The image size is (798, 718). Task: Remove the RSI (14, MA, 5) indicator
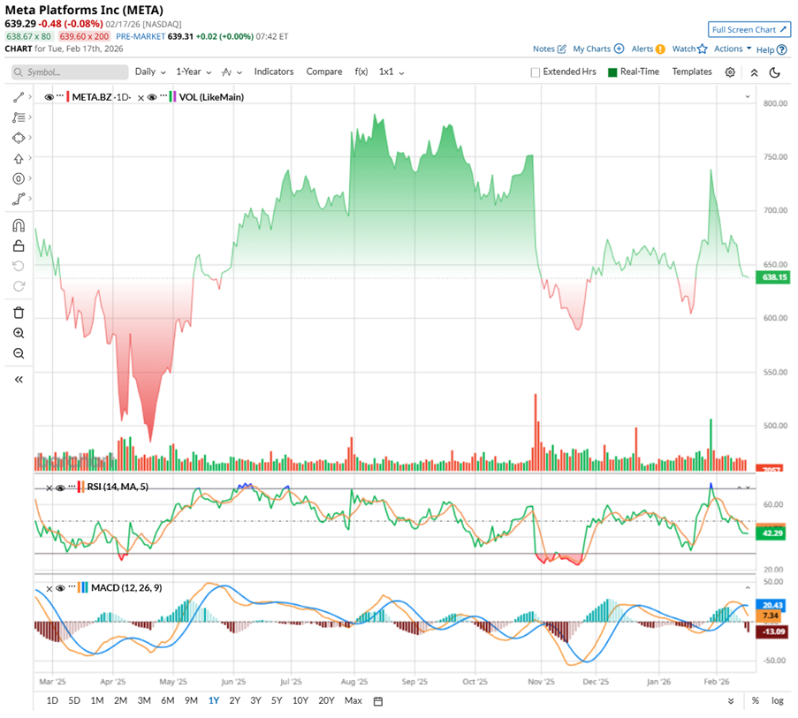49,488
